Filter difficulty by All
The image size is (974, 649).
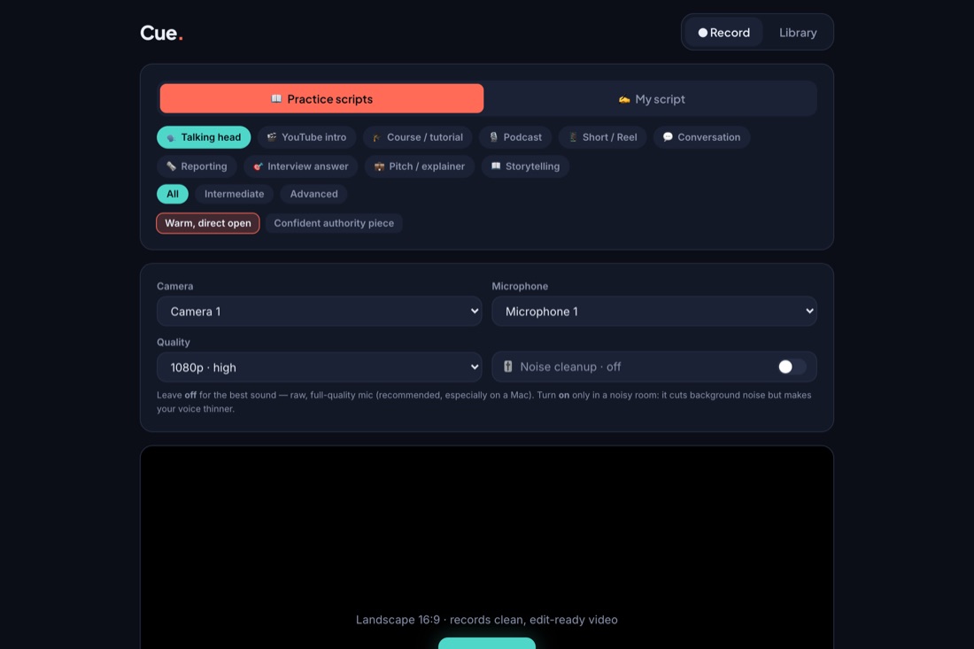click(x=172, y=194)
